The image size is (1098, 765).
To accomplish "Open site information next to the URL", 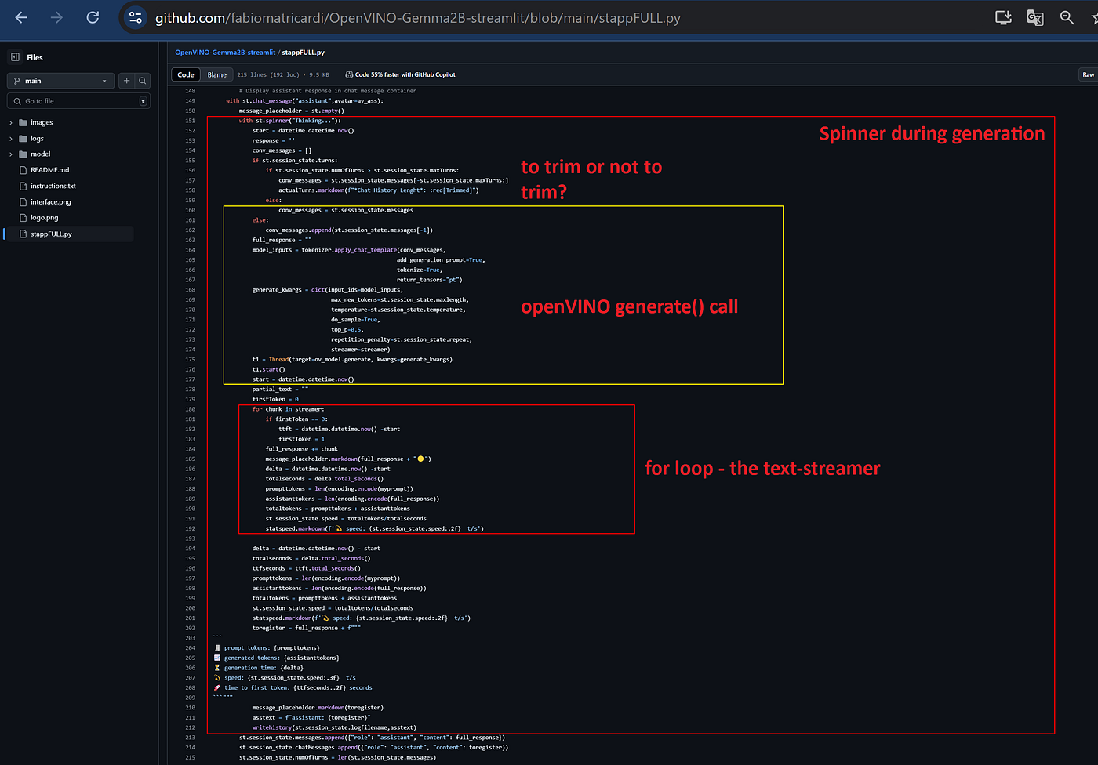I will pyautogui.click(x=135, y=17).
